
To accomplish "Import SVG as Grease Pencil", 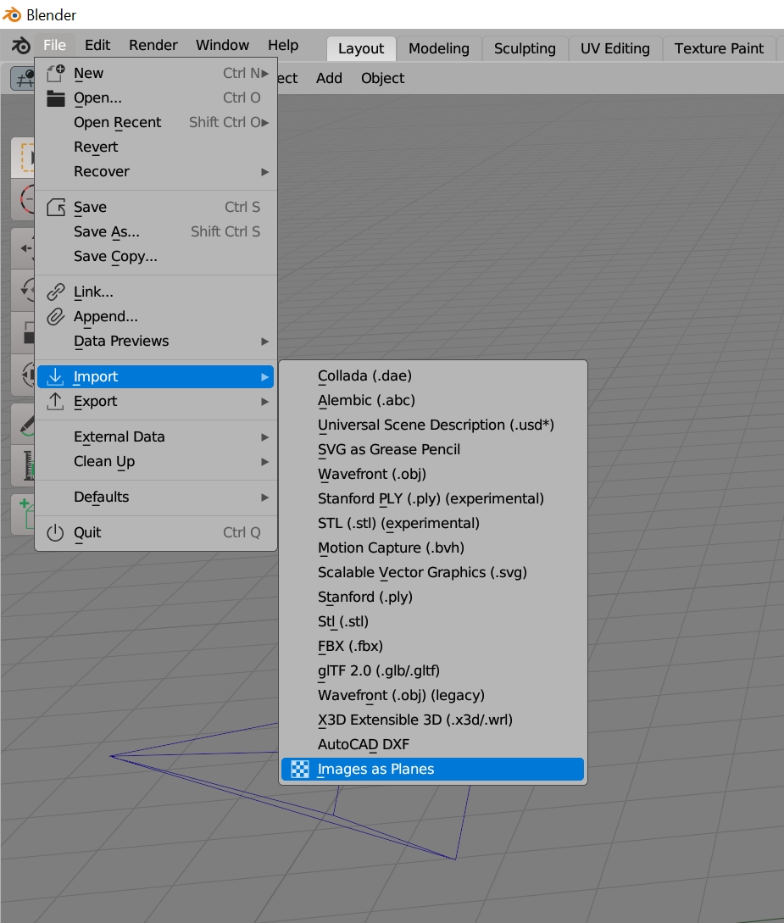I will point(432,450).
